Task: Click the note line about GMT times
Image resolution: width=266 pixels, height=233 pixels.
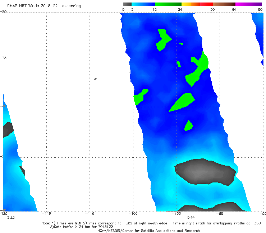Action: click(151, 223)
